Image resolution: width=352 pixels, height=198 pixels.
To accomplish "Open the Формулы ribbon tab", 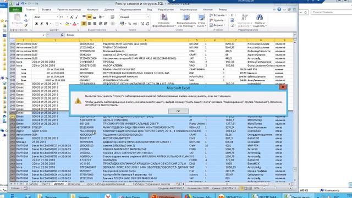I will [92, 10].
